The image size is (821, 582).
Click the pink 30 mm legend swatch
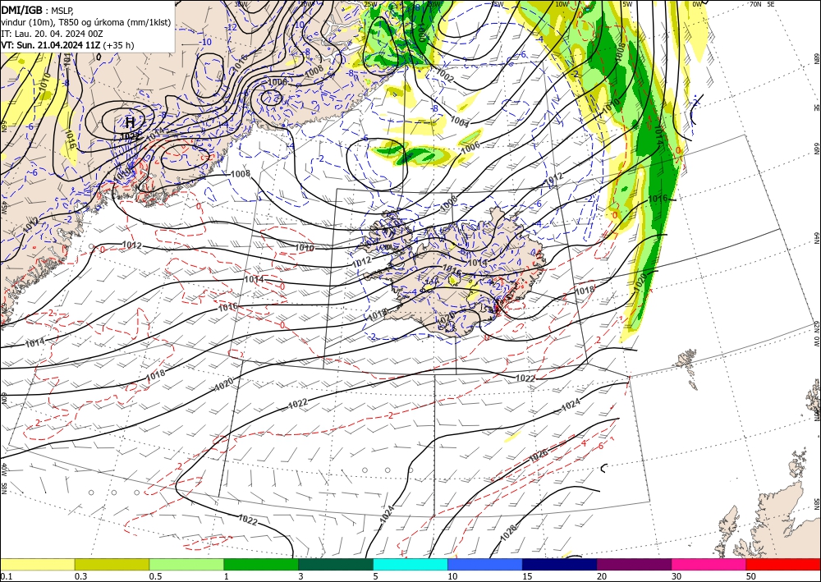[x=709, y=564]
